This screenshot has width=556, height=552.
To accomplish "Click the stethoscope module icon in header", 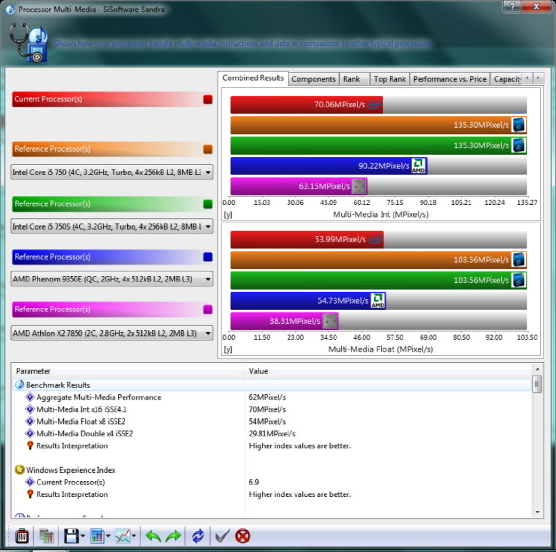I will [29, 43].
